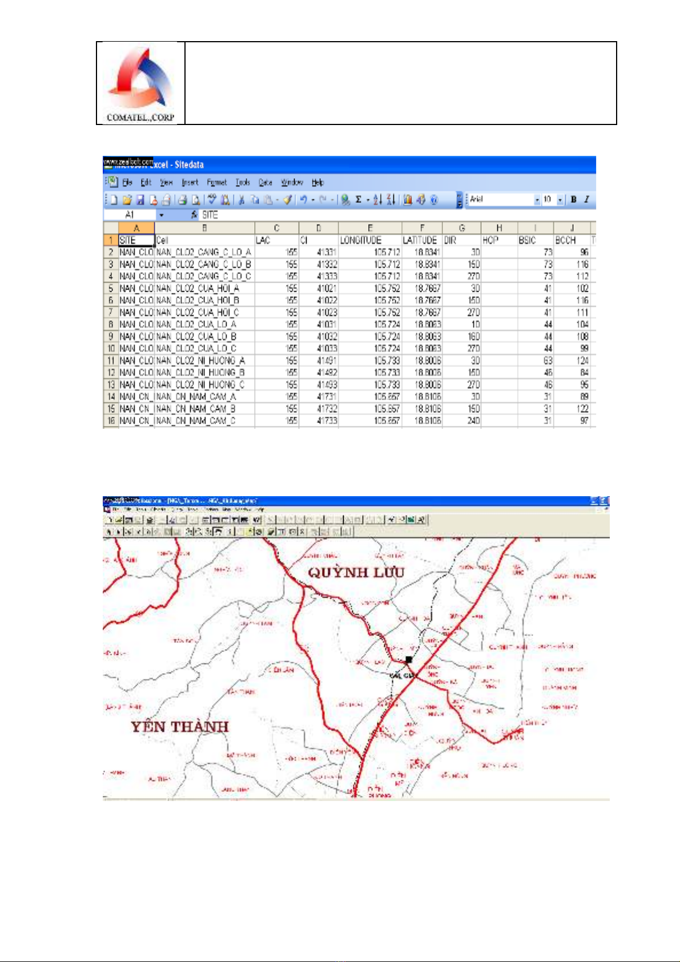Viewport: 680px width, 962px height.
Task: Open a file with Excel's Open icon
Action: 127,200
